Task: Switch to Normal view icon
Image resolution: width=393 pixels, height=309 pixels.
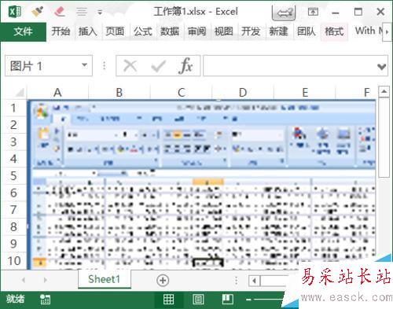Action: coord(168,300)
